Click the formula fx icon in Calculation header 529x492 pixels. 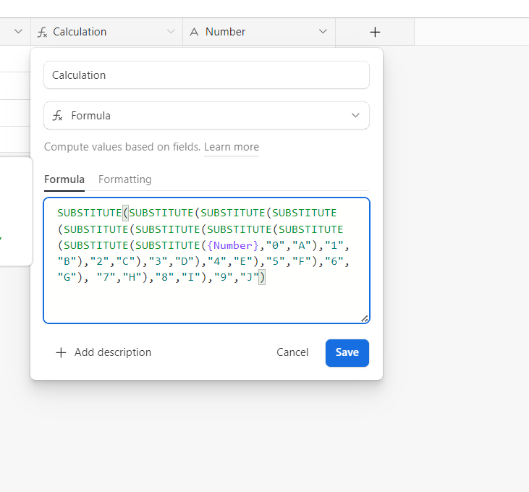point(42,32)
